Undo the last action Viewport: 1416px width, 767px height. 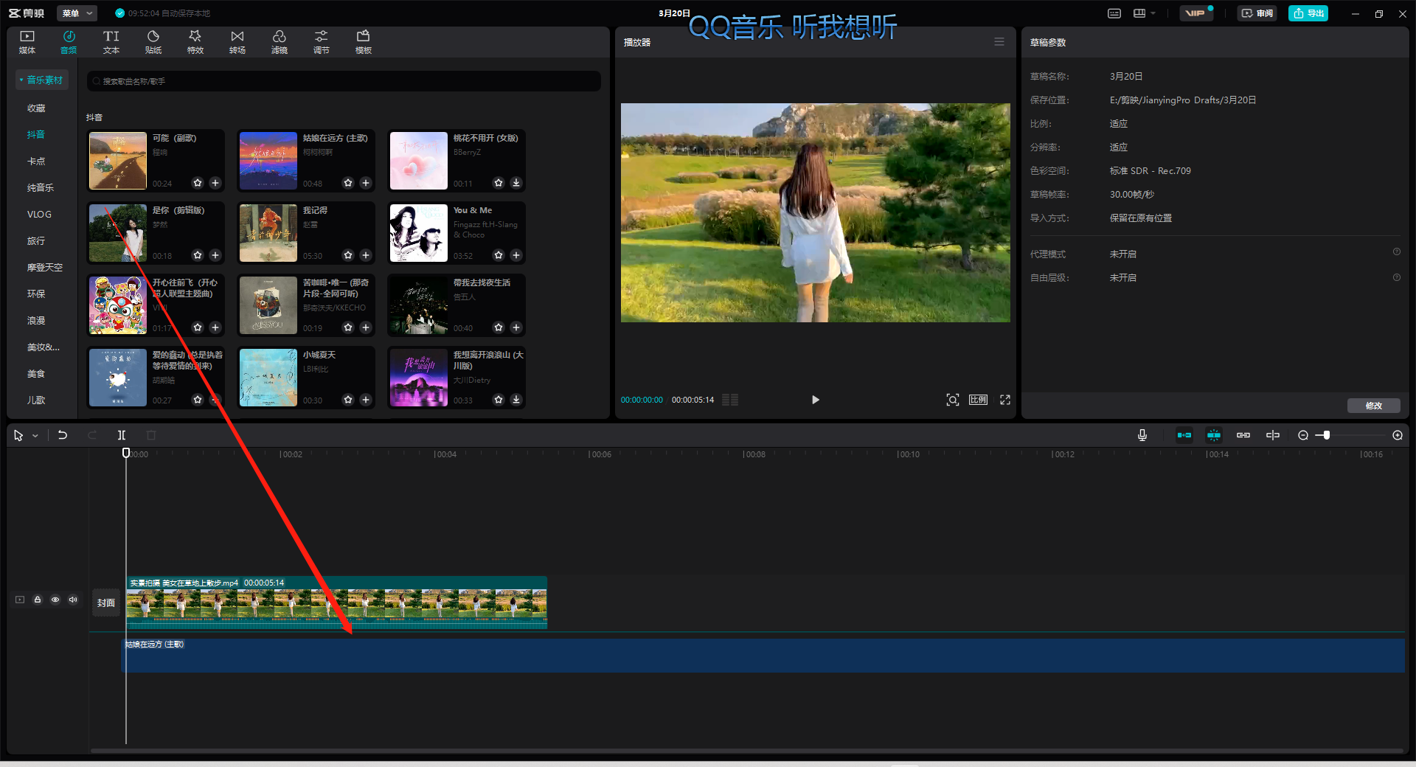tap(63, 435)
